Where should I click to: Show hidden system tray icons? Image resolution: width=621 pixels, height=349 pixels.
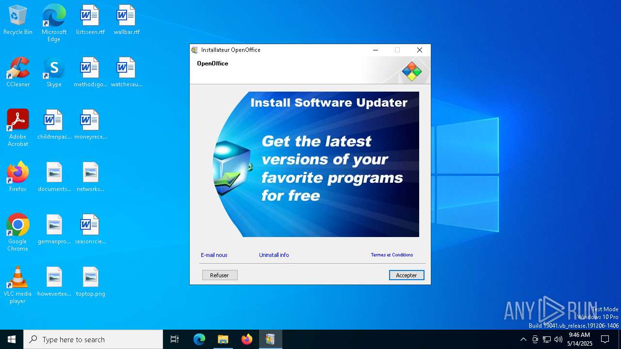[x=523, y=339]
